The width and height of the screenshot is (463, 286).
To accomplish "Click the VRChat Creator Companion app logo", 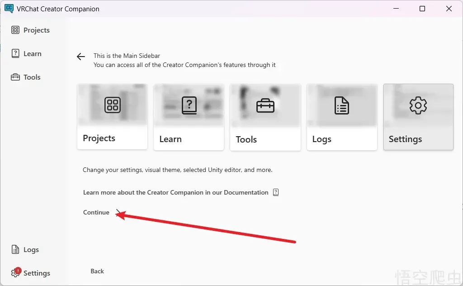I will click(x=9, y=9).
